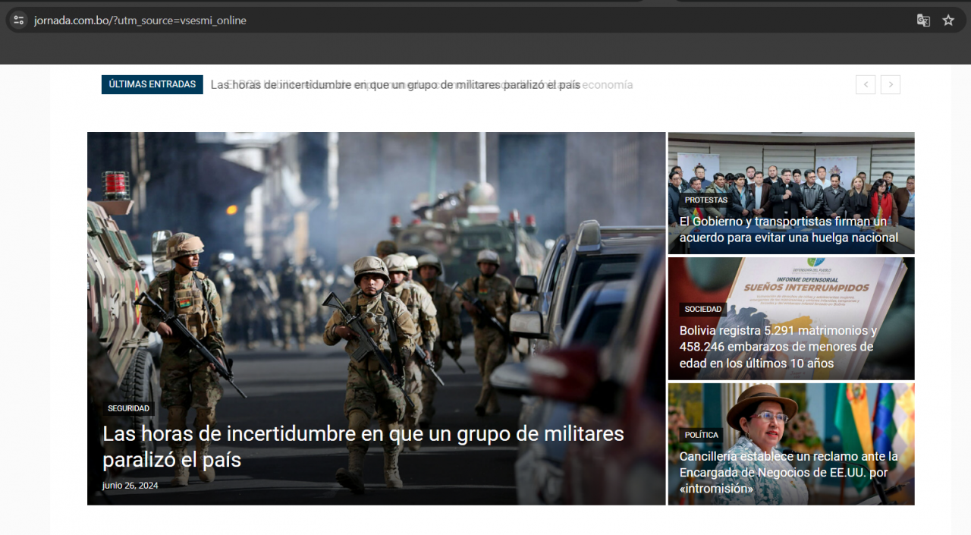Viewport: 971px width, 535px height.
Task: Open the translate page icon
Action: click(x=923, y=20)
